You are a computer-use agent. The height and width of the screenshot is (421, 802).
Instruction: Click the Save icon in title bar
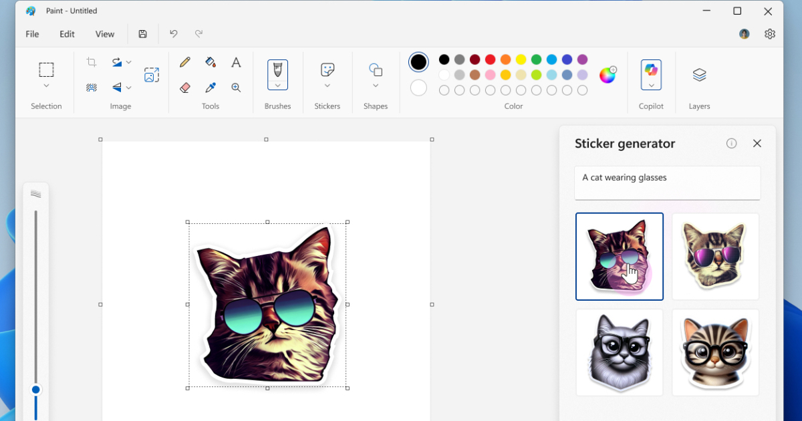(x=142, y=34)
